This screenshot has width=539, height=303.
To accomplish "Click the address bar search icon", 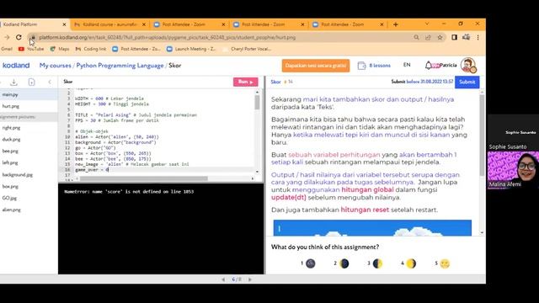I will [x=416, y=37].
